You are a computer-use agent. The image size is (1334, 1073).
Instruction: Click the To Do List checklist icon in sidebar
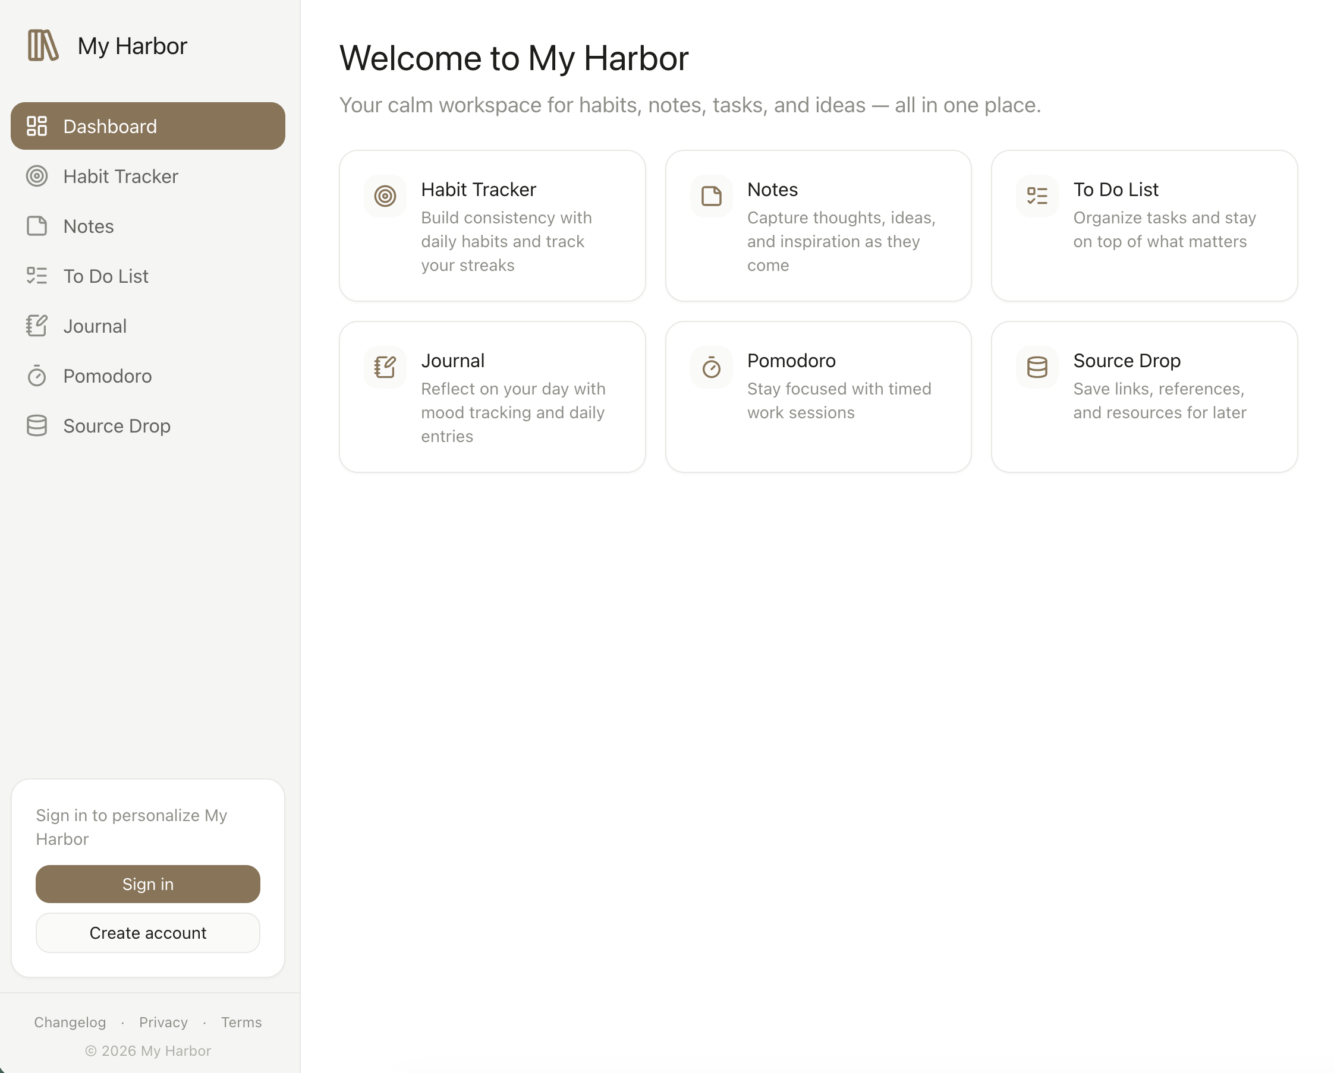point(36,276)
